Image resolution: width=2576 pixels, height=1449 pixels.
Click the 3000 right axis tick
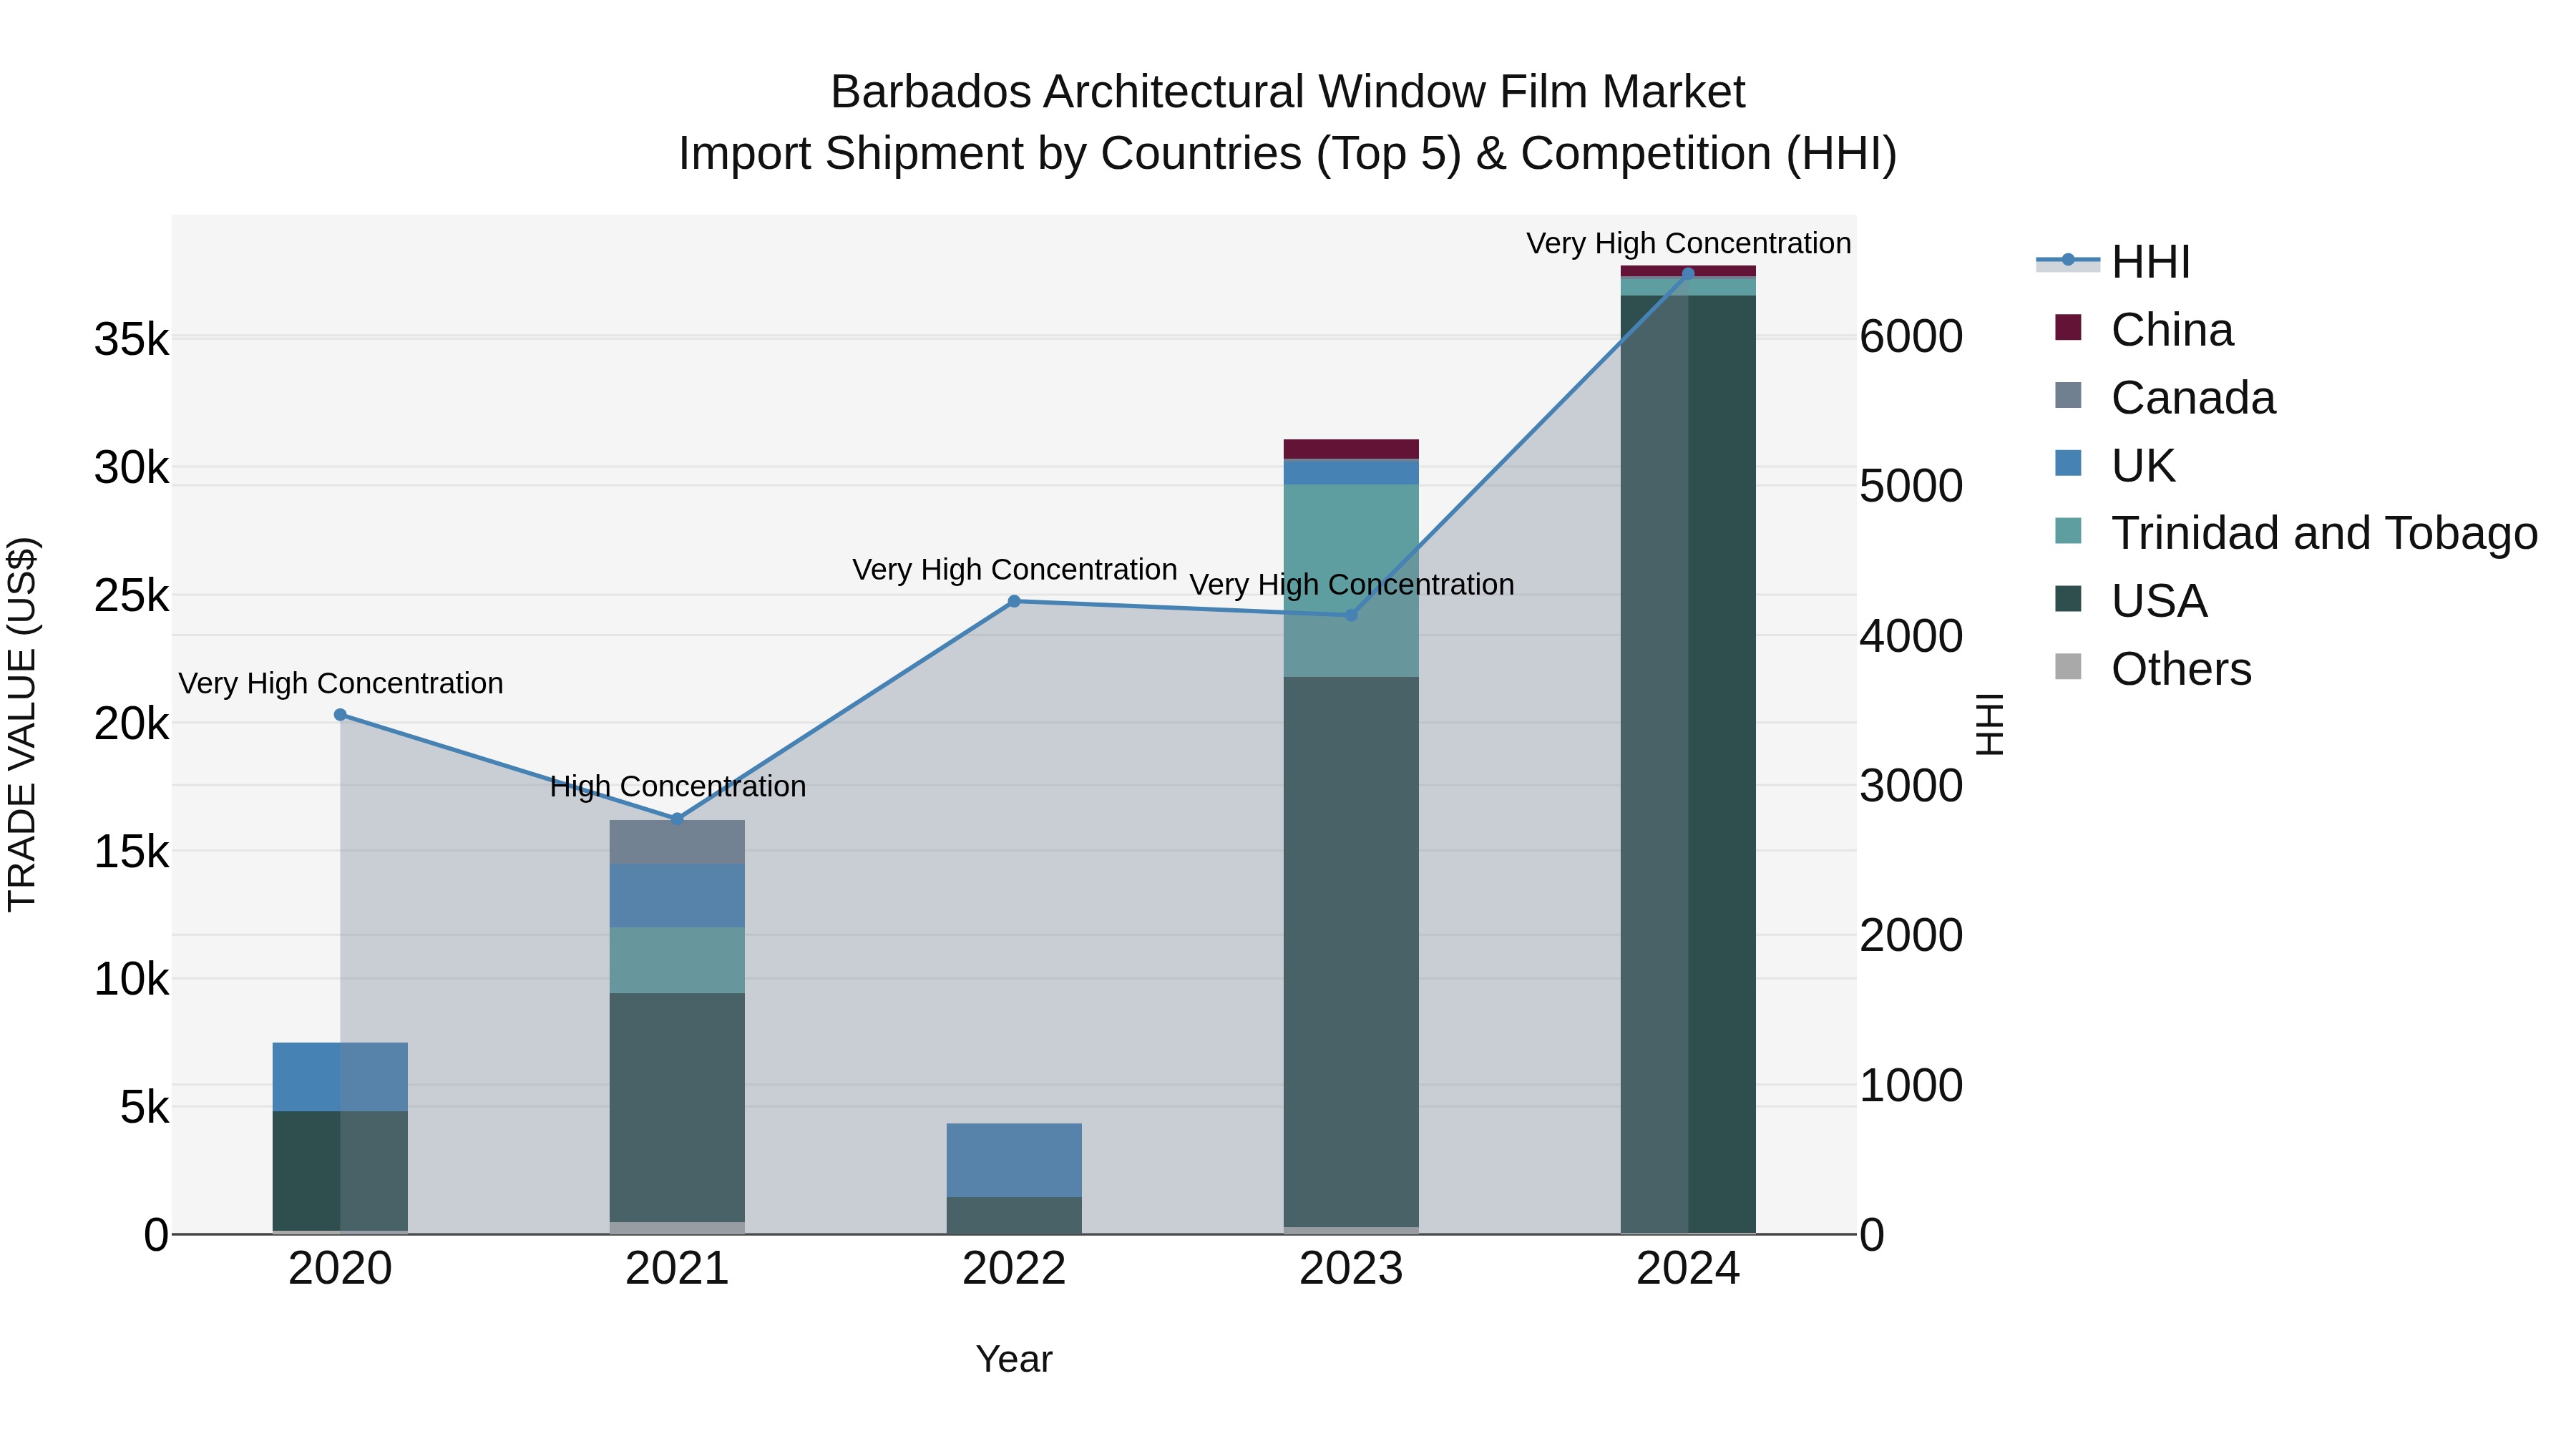1911,786
